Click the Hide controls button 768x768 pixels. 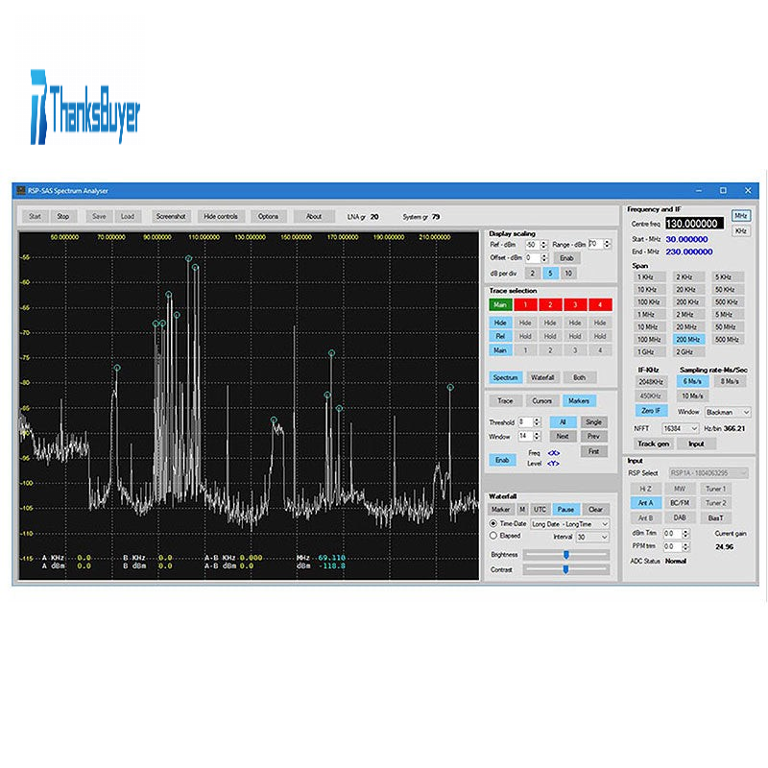(221, 216)
